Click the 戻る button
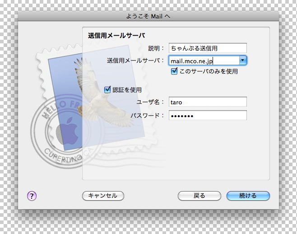 199,196
